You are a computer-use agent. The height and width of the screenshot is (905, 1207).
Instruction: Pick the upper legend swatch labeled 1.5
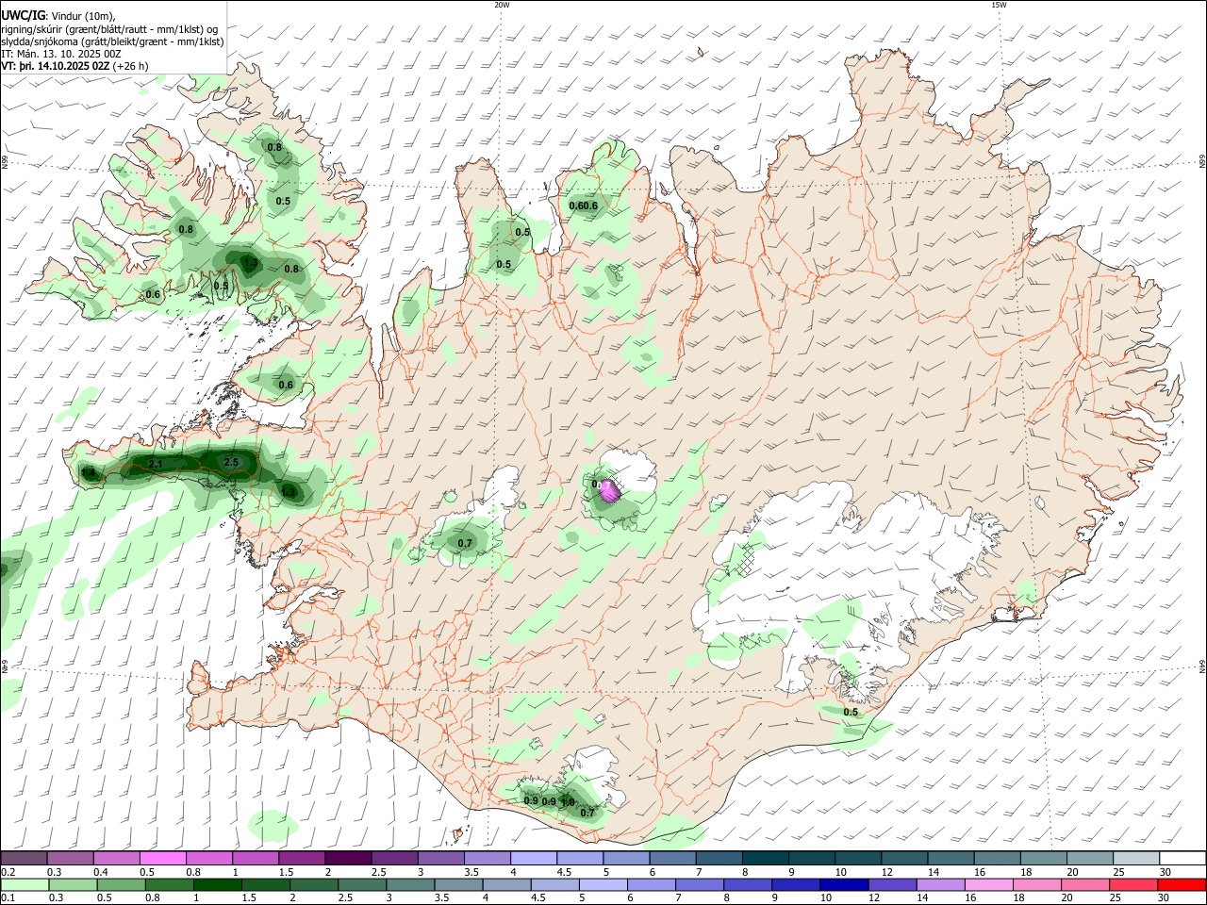[301, 858]
